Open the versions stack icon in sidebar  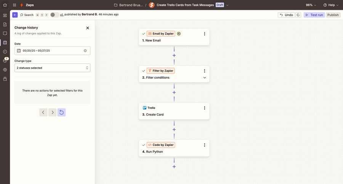click(5, 79)
